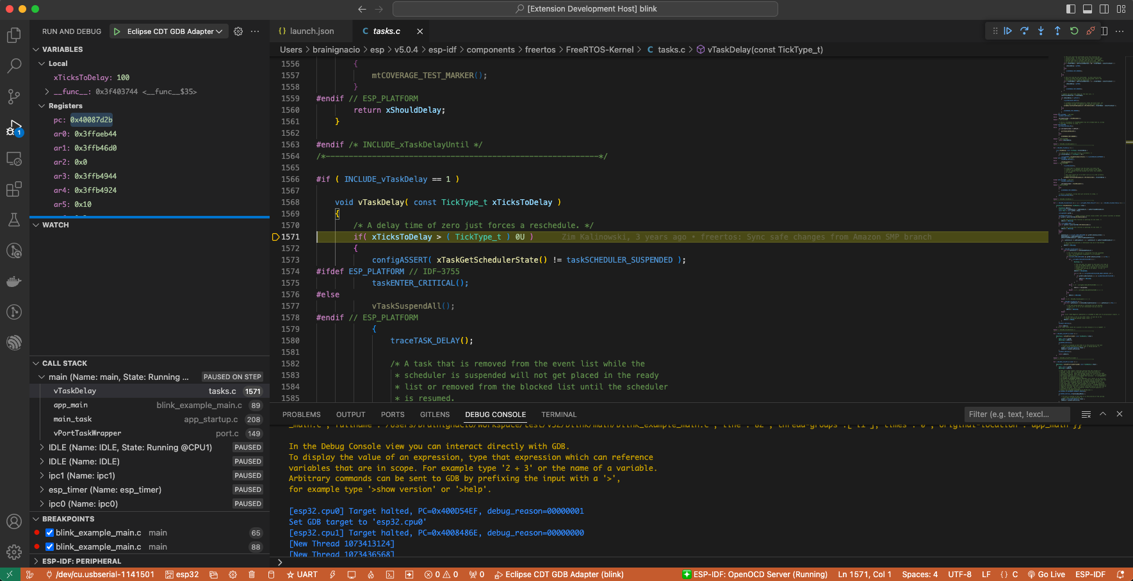Restart the debug session
Screen dimensions: 1133x581
(1074, 31)
